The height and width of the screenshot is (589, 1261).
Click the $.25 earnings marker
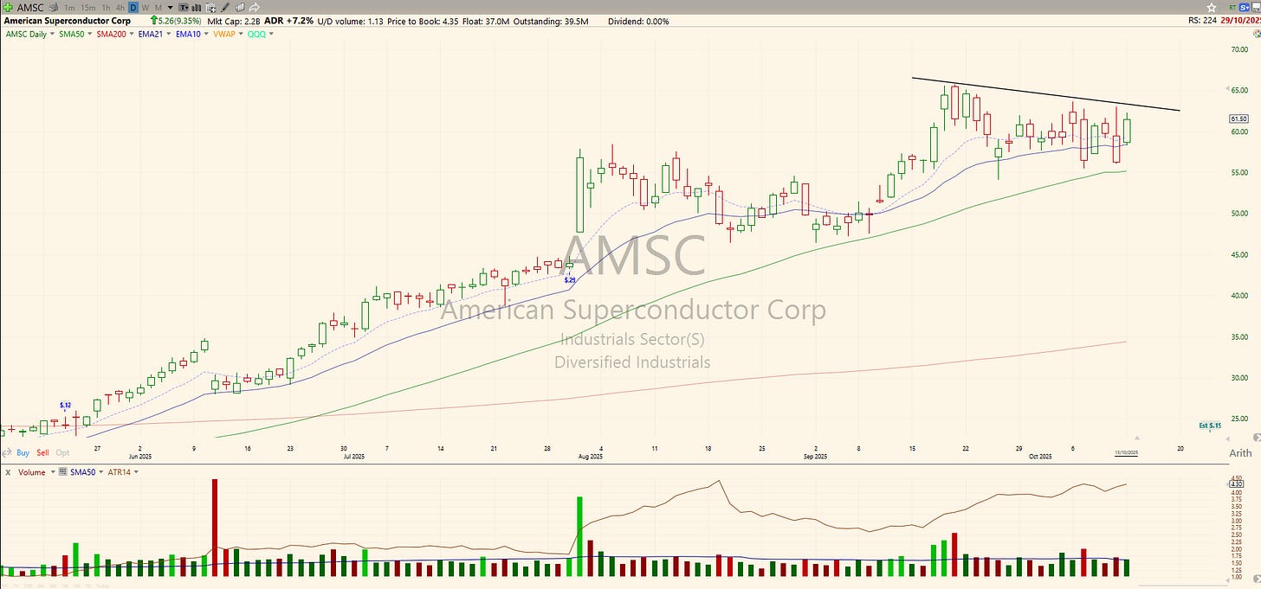click(569, 279)
